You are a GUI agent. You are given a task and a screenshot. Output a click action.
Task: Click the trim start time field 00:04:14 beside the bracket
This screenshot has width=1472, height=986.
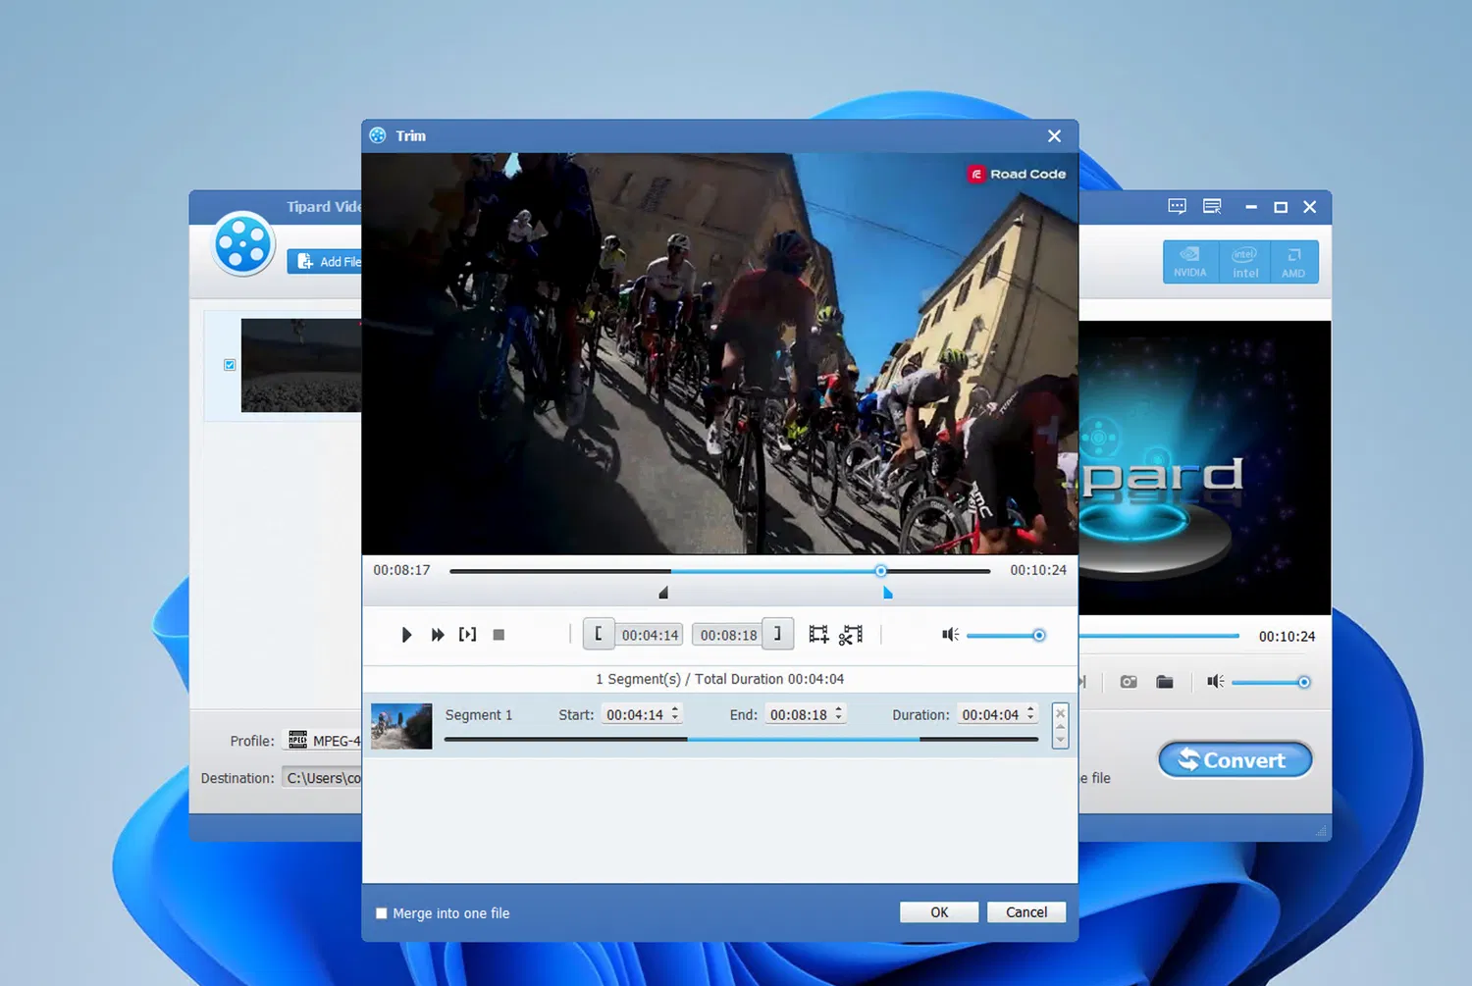click(651, 635)
